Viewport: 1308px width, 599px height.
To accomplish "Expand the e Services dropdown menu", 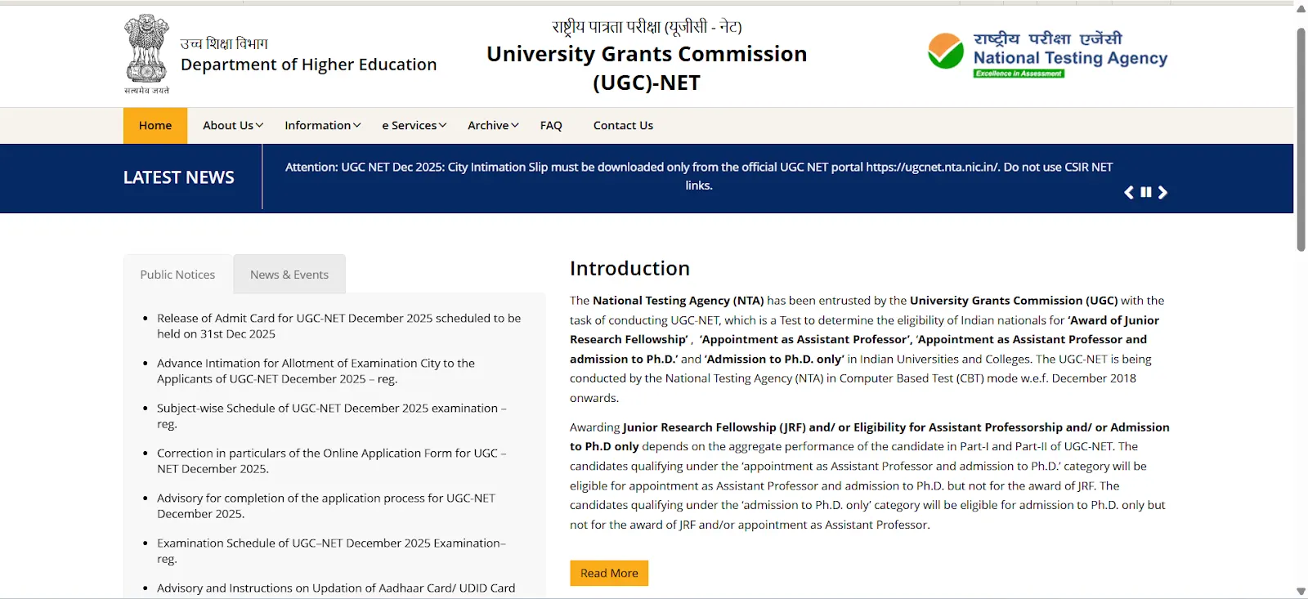I will [x=414, y=125].
